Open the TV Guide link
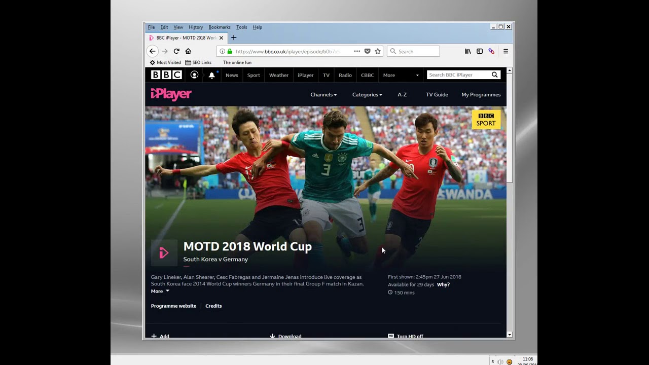 point(437,95)
